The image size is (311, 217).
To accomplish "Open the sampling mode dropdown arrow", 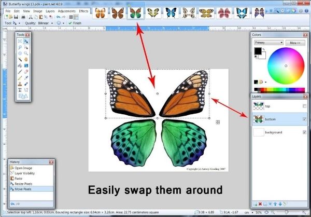I will (63, 23).
